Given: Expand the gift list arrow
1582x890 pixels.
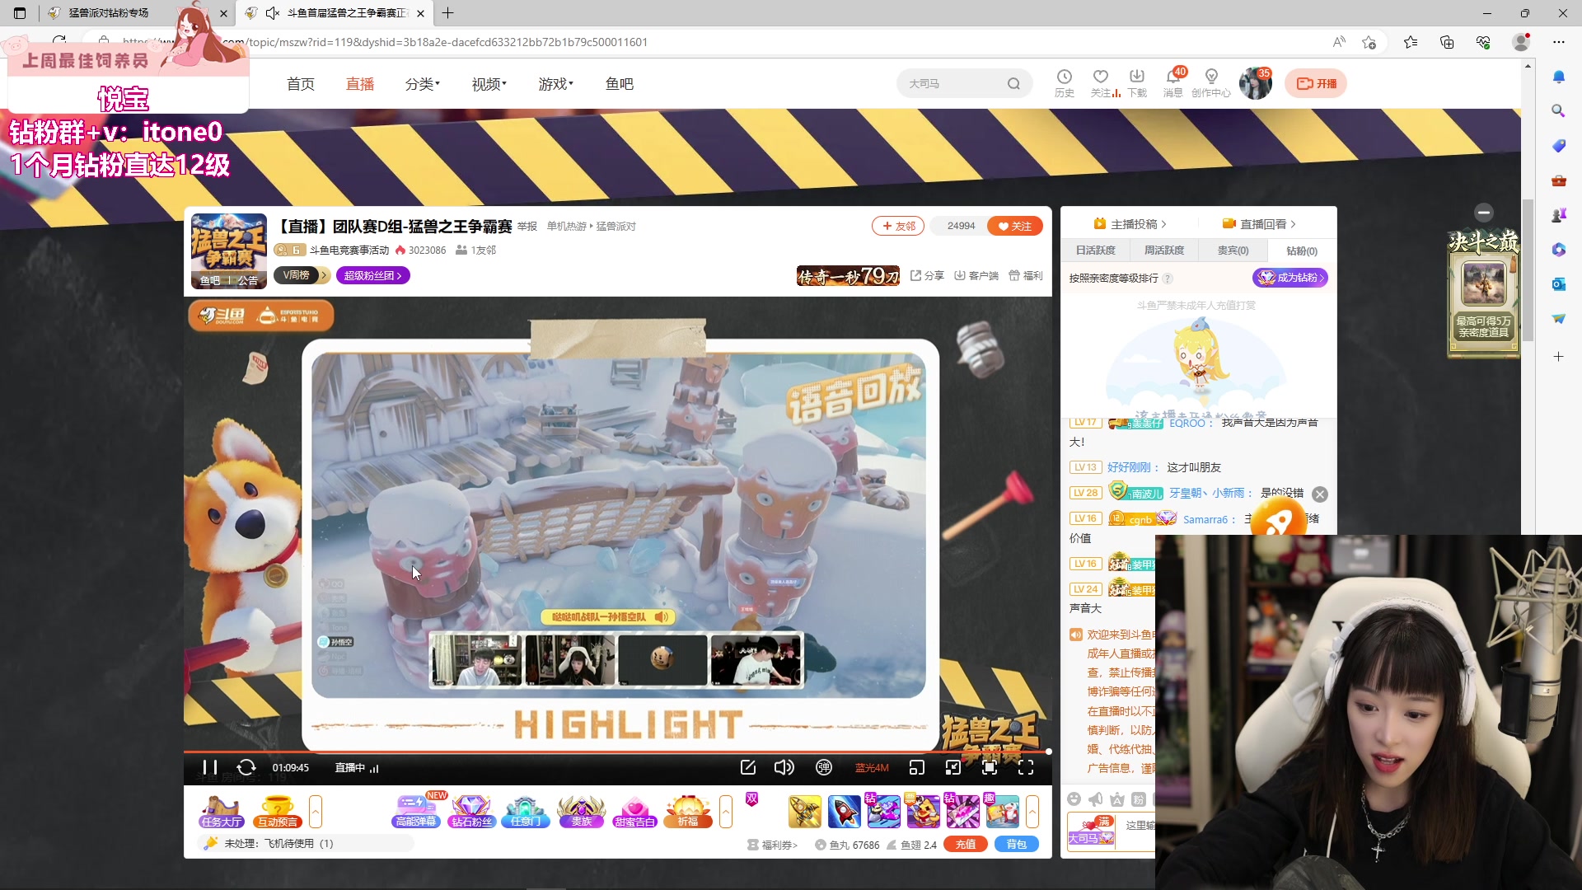Looking at the screenshot, I should (x=1032, y=811).
